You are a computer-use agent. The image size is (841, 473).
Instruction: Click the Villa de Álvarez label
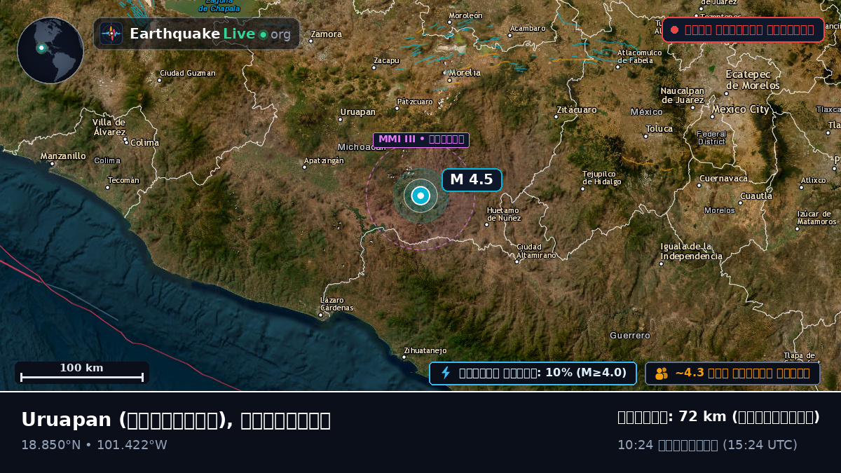[x=109, y=127]
